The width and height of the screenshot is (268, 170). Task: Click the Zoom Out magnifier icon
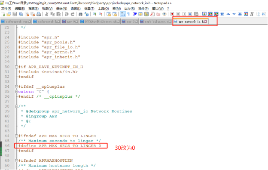(x=100, y=14)
